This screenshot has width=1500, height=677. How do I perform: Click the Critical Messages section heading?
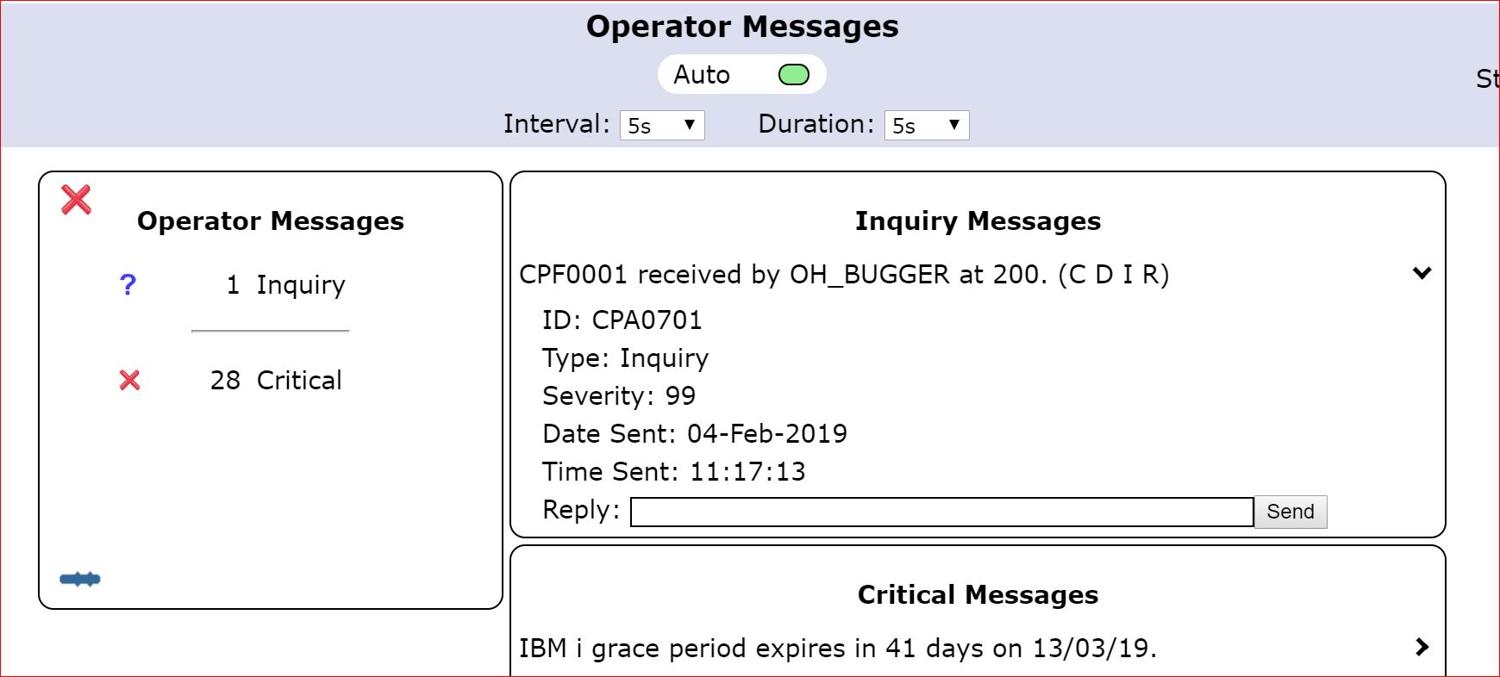978,595
